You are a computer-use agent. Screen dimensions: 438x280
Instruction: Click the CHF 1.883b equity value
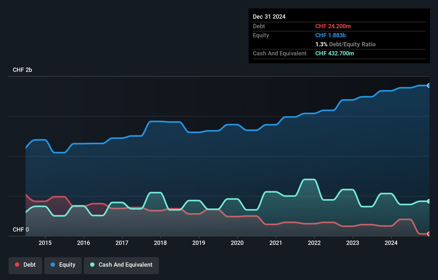[x=331, y=35]
